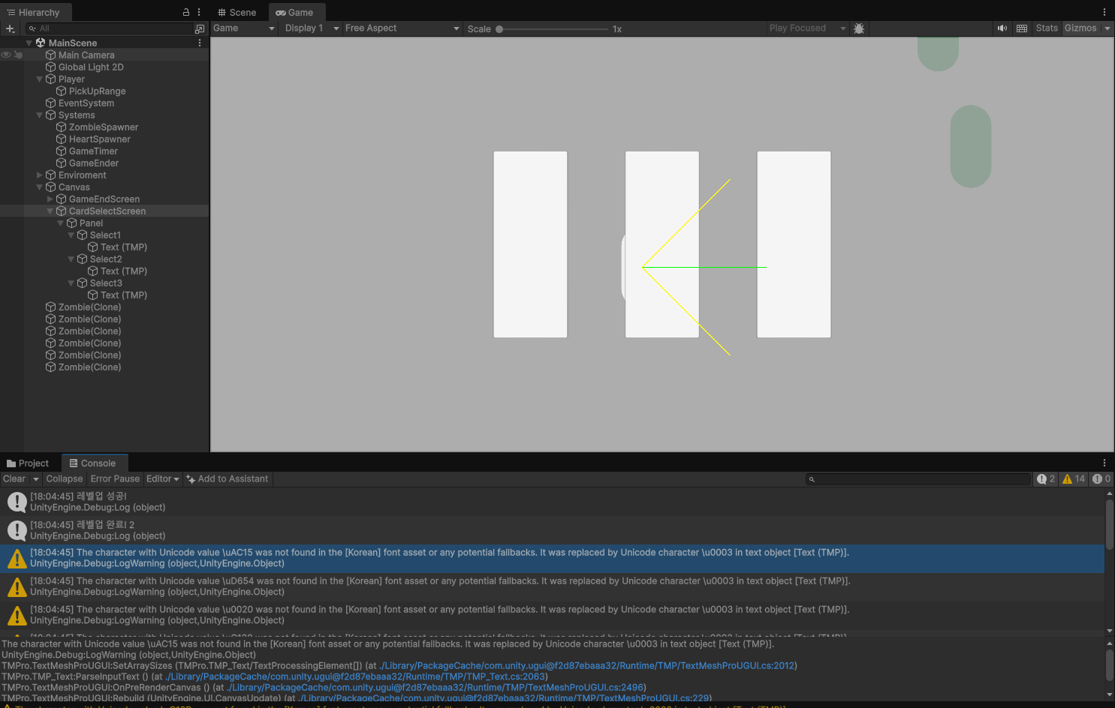
Task: Click the Hierarchy search field
Action: click(110, 28)
